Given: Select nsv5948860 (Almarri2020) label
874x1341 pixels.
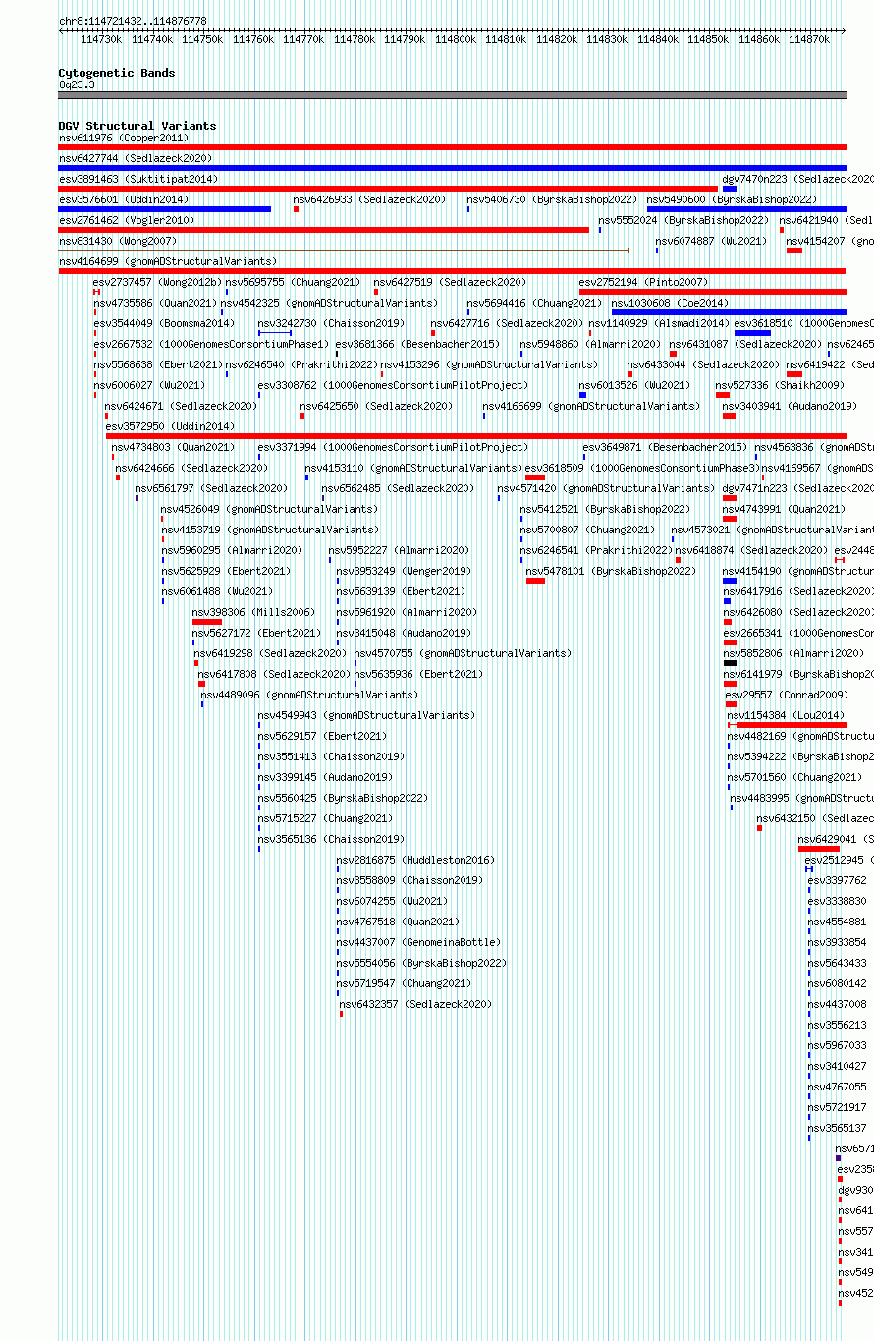Looking at the screenshot, I should 590,344.
